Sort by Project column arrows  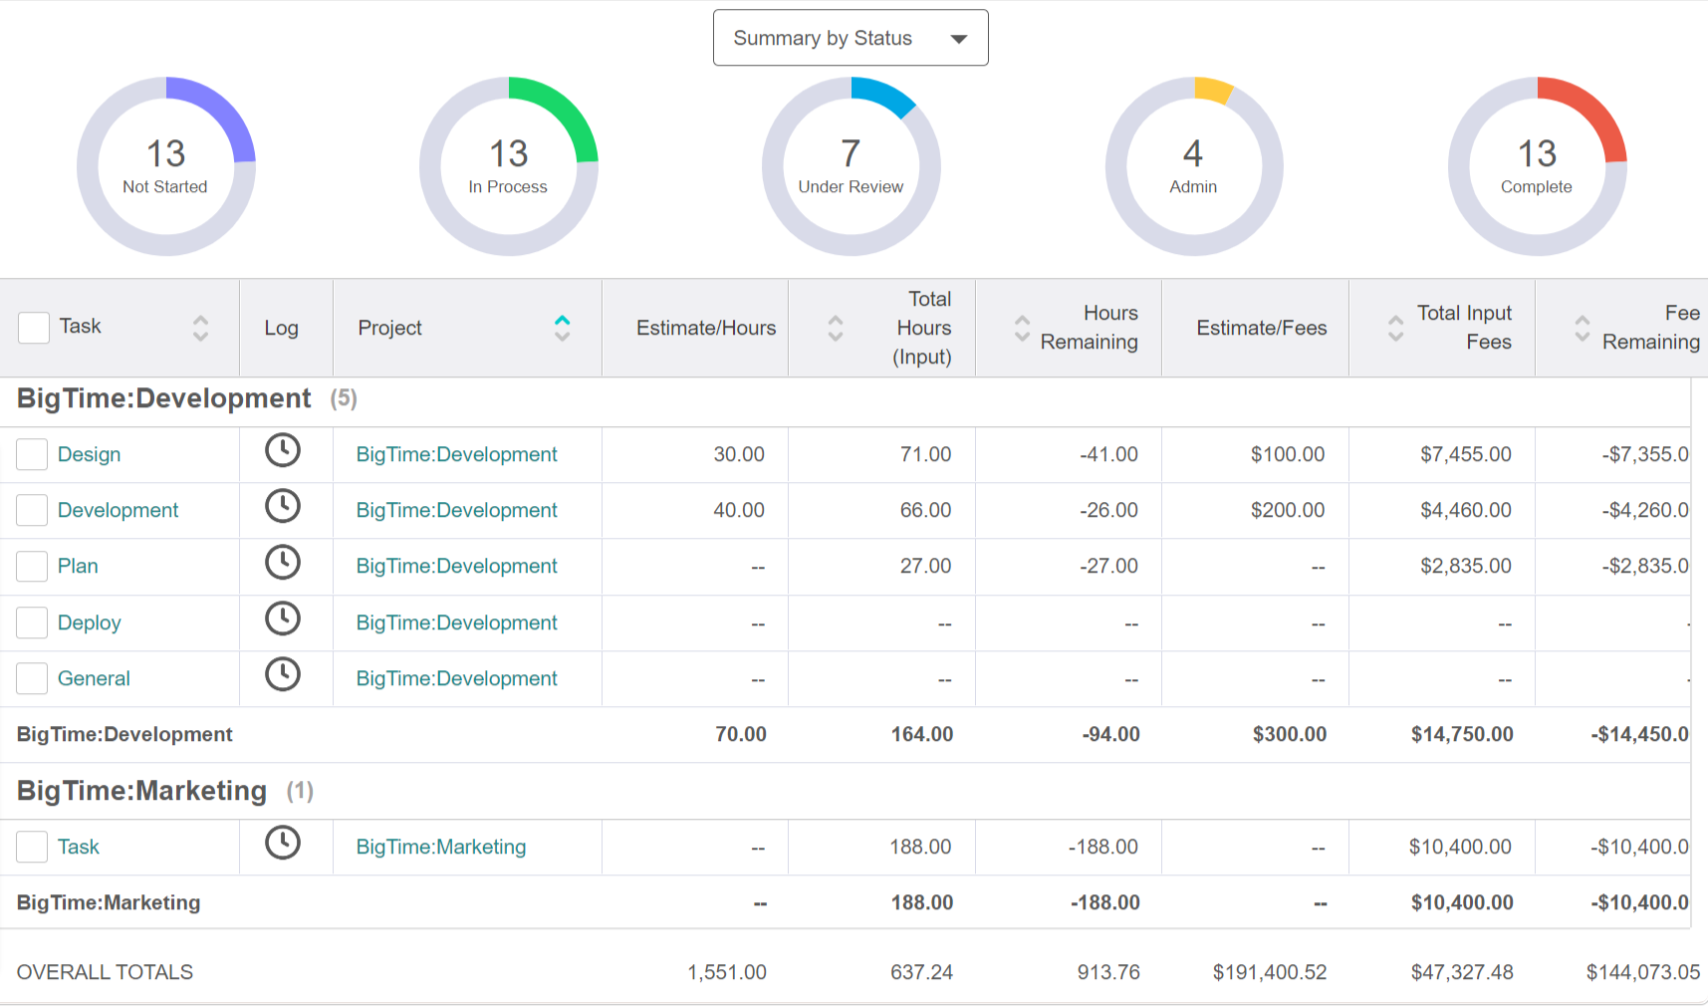click(x=563, y=328)
